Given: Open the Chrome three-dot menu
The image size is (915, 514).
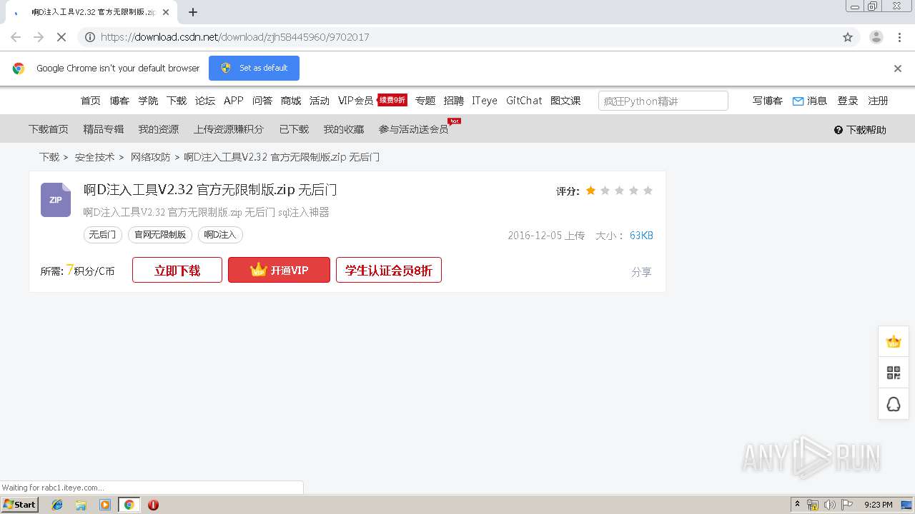Looking at the screenshot, I should pyautogui.click(x=899, y=37).
